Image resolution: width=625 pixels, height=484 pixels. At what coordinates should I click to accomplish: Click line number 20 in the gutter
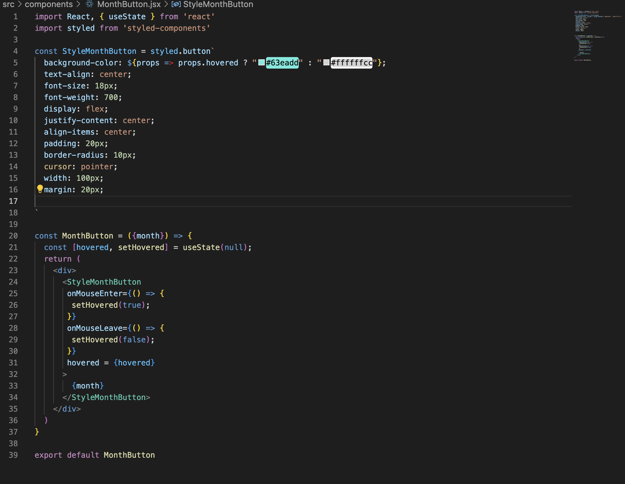tap(13, 236)
